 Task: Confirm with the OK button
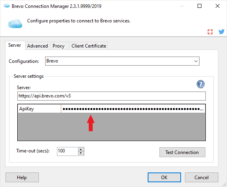164,177
